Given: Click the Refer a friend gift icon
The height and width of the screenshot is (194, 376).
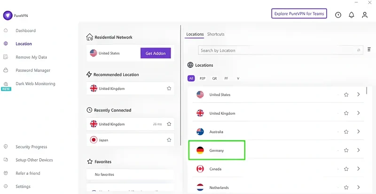Looking at the screenshot, I should pyautogui.click(x=6, y=173).
